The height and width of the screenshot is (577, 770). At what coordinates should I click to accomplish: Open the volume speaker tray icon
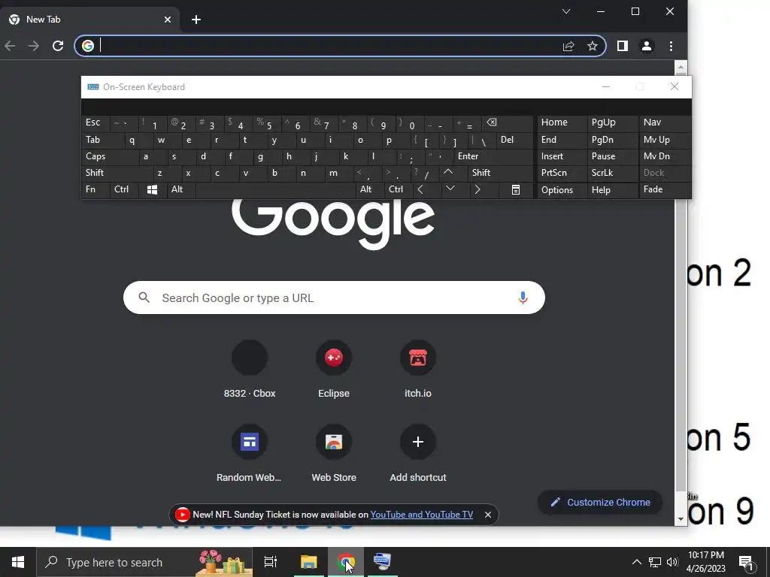[672, 562]
